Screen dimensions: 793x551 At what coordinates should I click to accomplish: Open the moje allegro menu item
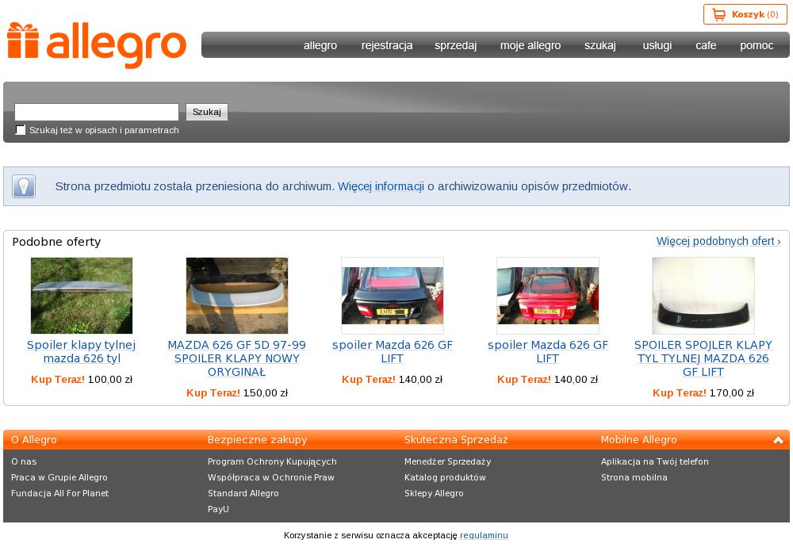(x=531, y=45)
